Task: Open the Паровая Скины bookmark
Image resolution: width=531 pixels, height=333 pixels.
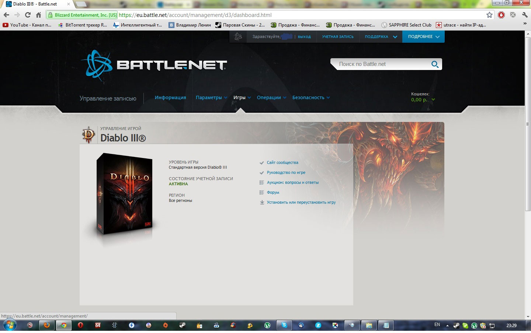Action: 240,25
